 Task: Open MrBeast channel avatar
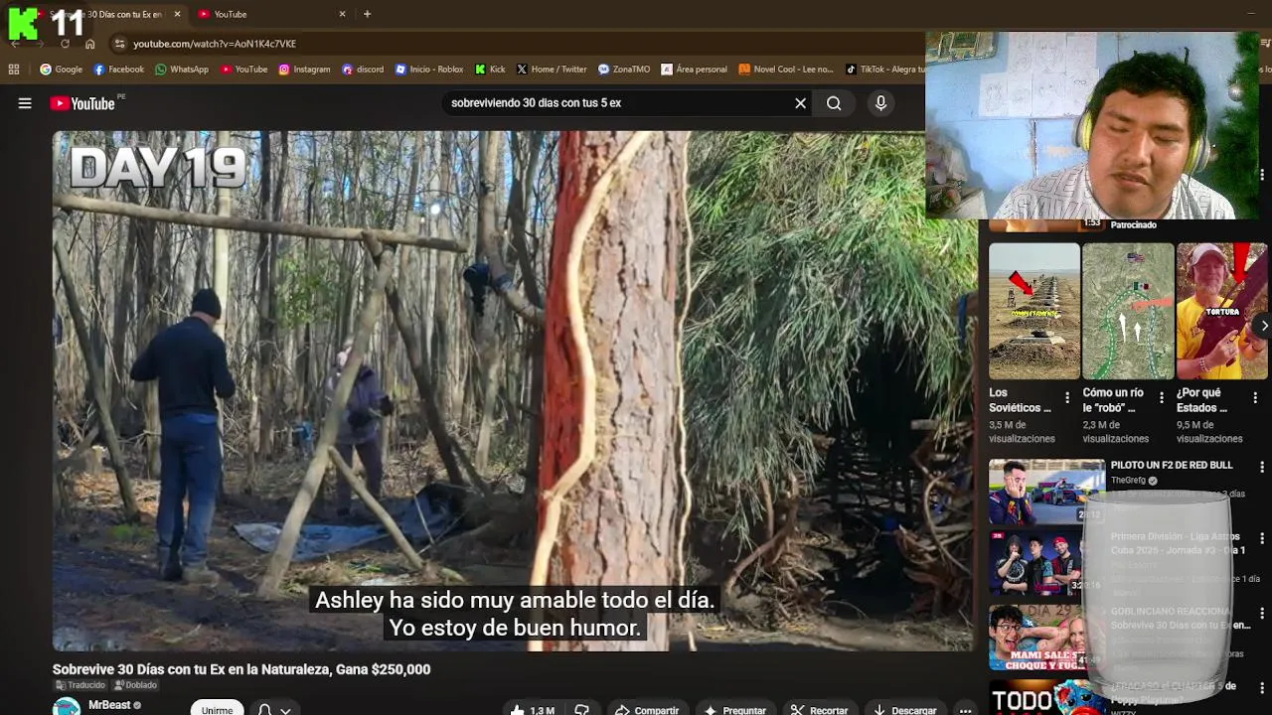click(67, 708)
